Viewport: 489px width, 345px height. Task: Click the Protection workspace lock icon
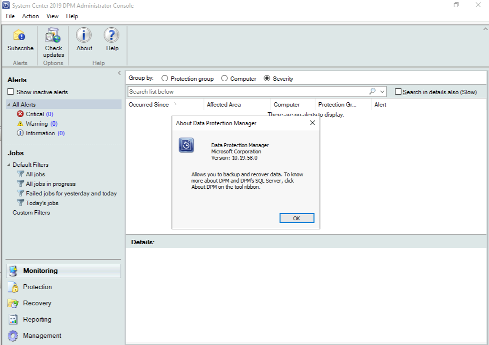(x=13, y=287)
